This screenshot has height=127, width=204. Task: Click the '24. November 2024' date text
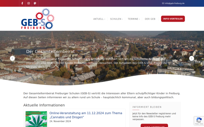[60, 121]
